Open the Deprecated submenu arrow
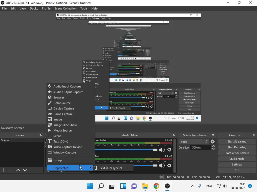 coord(90,168)
